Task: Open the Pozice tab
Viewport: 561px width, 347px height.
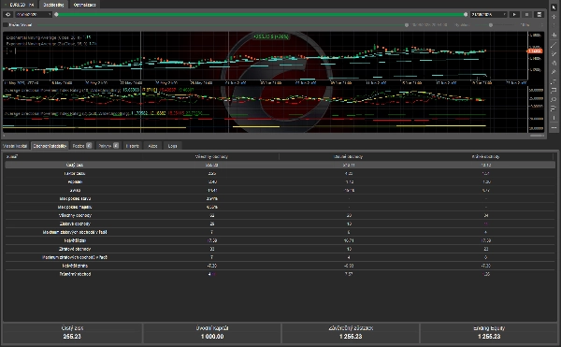Action: (82, 146)
